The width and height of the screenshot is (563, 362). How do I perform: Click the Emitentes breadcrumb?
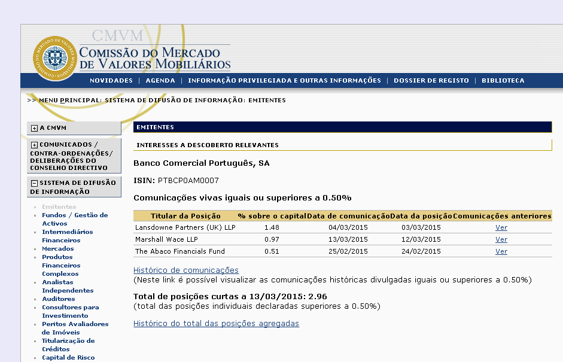267,100
